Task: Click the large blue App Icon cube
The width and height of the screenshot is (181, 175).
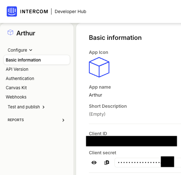Action: [x=99, y=67]
